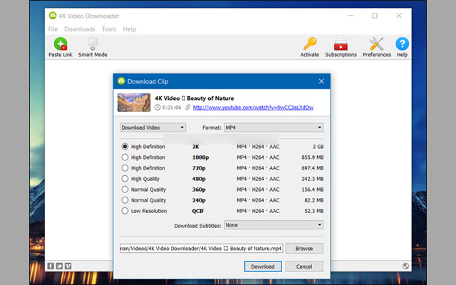Open the Downloads menu

tap(79, 29)
